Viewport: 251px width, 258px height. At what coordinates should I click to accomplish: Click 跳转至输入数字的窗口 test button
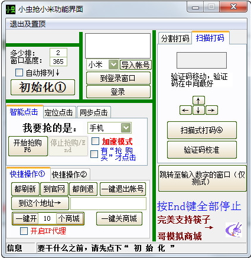(x=203, y=178)
